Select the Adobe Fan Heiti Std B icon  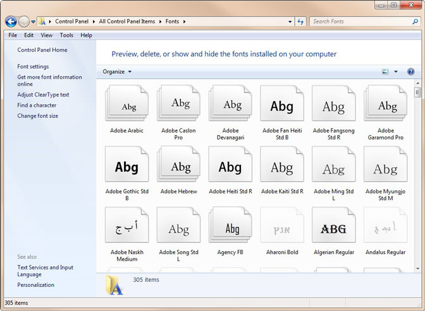click(x=282, y=103)
